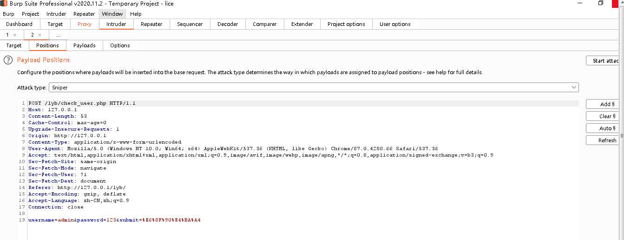
Task: Click the Accept: text/html header line
Action: tap(261, 155)
